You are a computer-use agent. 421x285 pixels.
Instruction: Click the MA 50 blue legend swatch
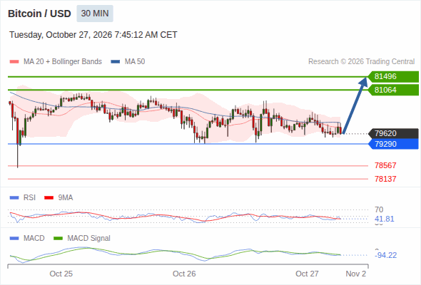point(116,62)
